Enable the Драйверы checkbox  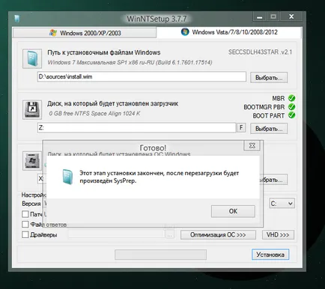25,234
